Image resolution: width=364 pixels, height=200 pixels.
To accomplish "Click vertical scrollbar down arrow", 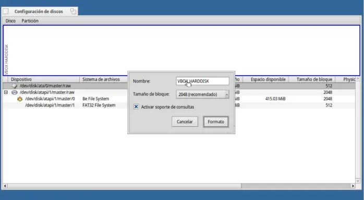I will click(358, 181).
